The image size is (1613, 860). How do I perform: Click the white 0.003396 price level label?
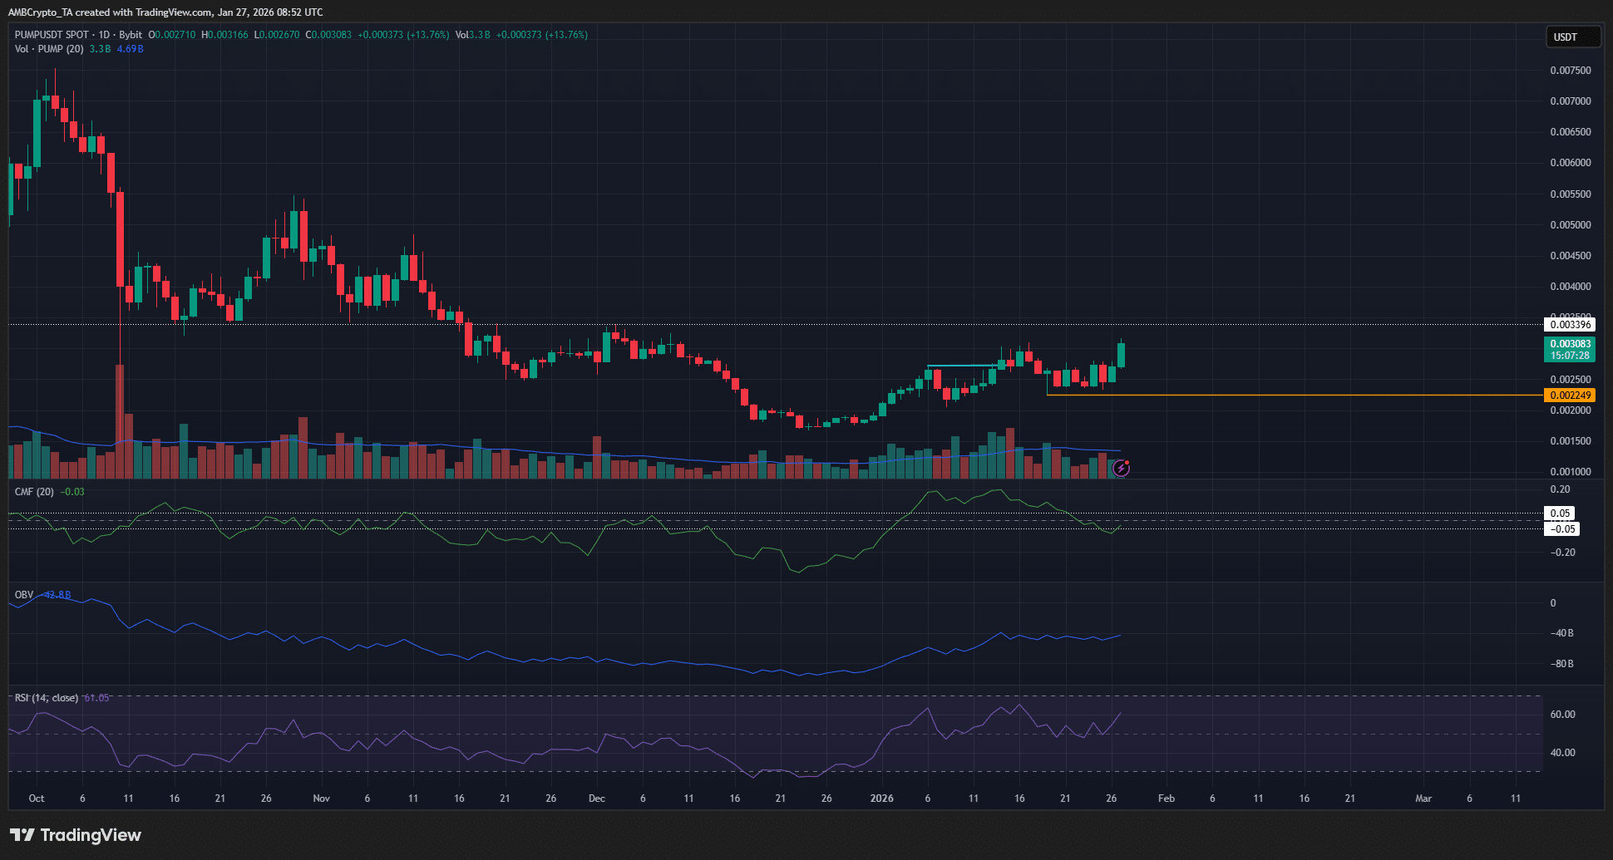point(1570,325)
